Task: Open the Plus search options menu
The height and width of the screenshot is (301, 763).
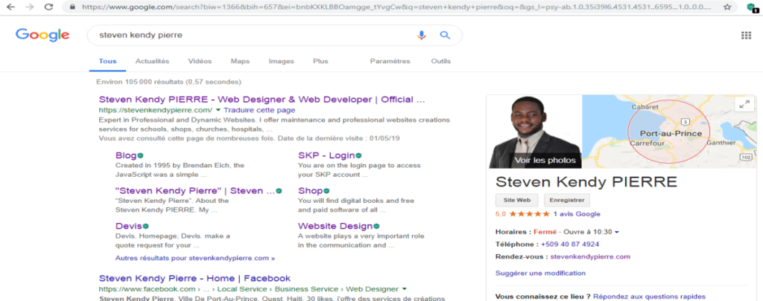Action: [x=320, y=61]
